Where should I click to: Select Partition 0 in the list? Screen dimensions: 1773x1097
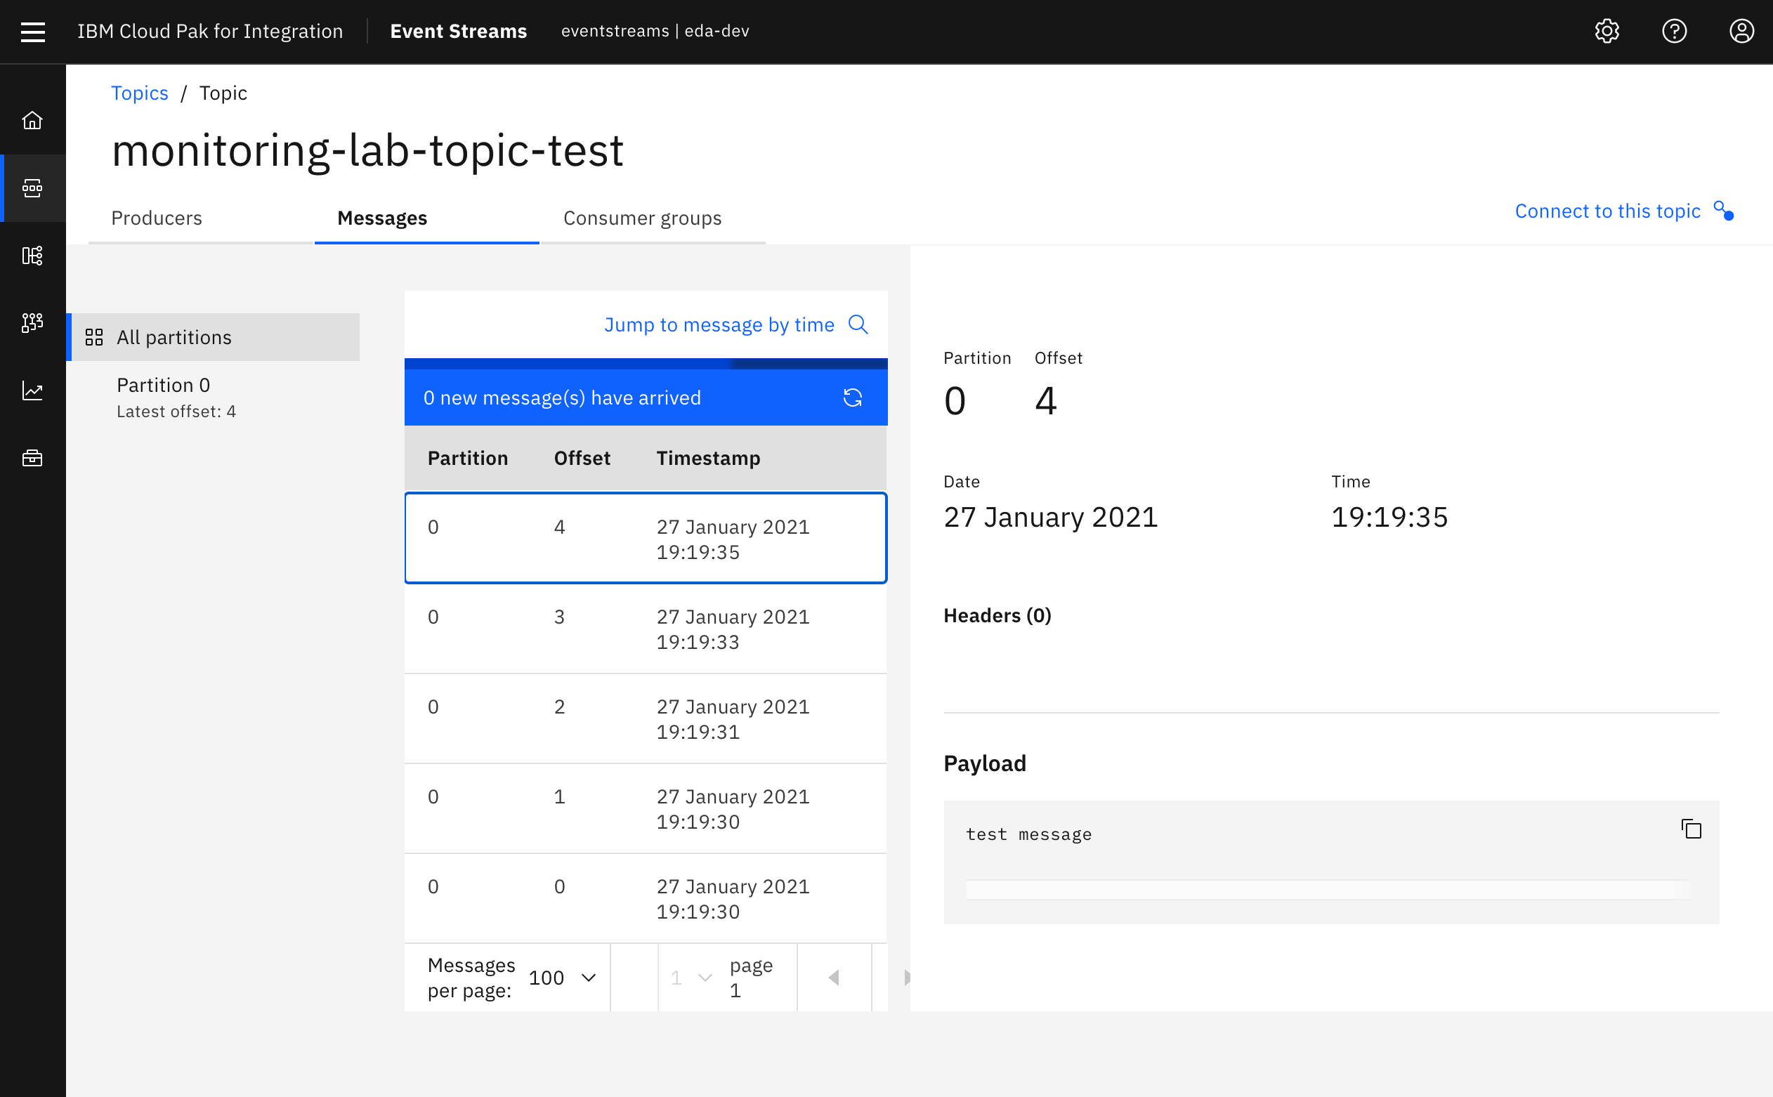pos(214,397)
